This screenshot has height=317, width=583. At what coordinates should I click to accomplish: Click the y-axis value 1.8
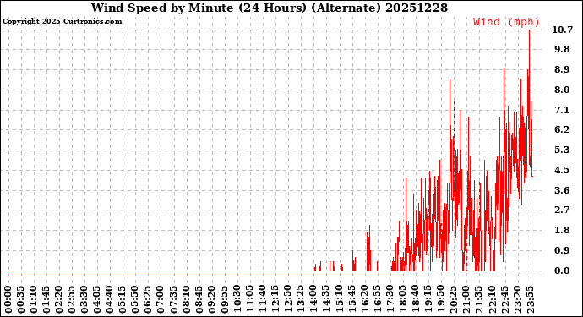[562, 230]
